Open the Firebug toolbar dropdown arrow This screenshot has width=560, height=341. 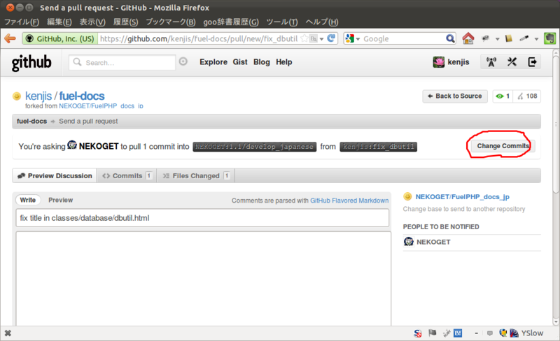pos(497,38)
